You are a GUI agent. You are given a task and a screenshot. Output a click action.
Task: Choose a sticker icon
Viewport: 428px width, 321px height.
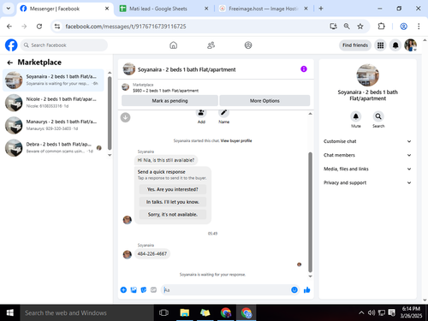pyautogui.click(x=144, y=290)
